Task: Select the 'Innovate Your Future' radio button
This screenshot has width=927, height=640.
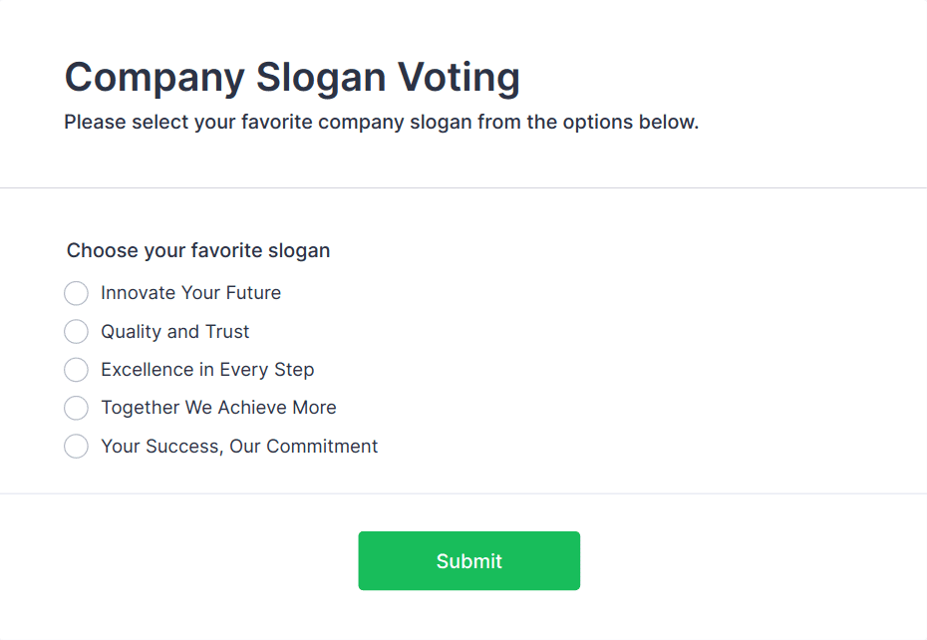Action: (x=76, y=293)
